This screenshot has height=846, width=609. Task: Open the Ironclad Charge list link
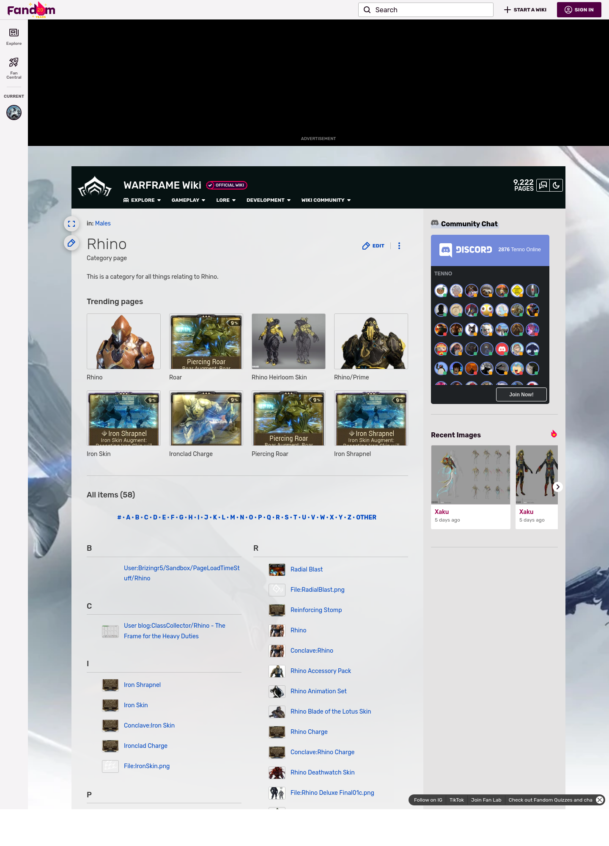[x=145, y=746]
